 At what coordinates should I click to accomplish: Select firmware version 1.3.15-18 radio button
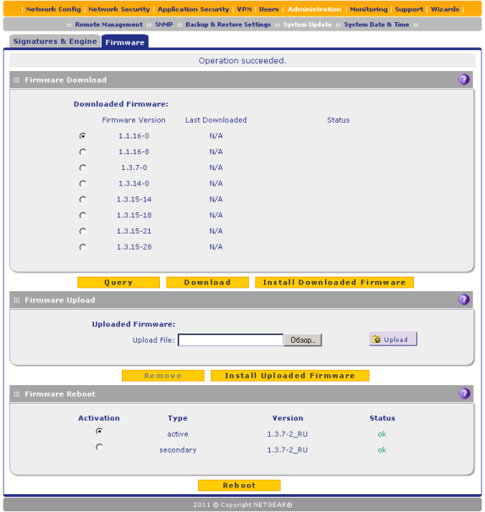pos(83,215)
